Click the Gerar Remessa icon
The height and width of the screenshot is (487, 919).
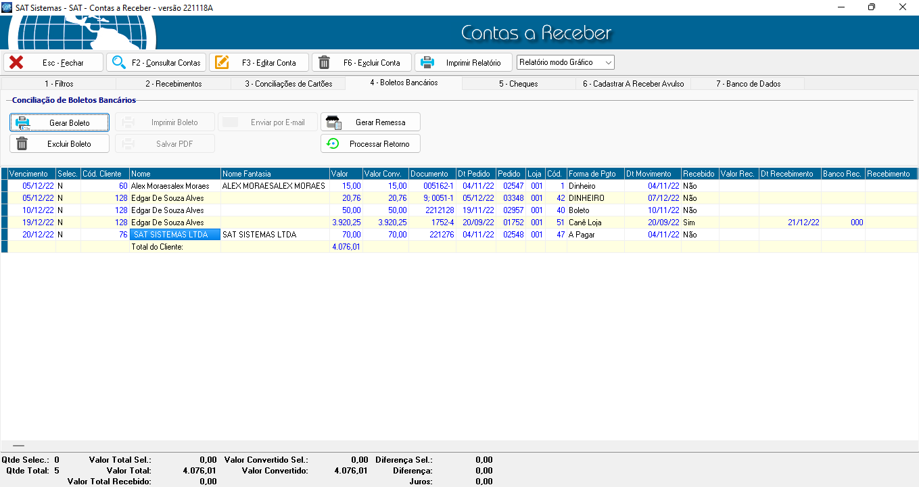pos(333,122)
